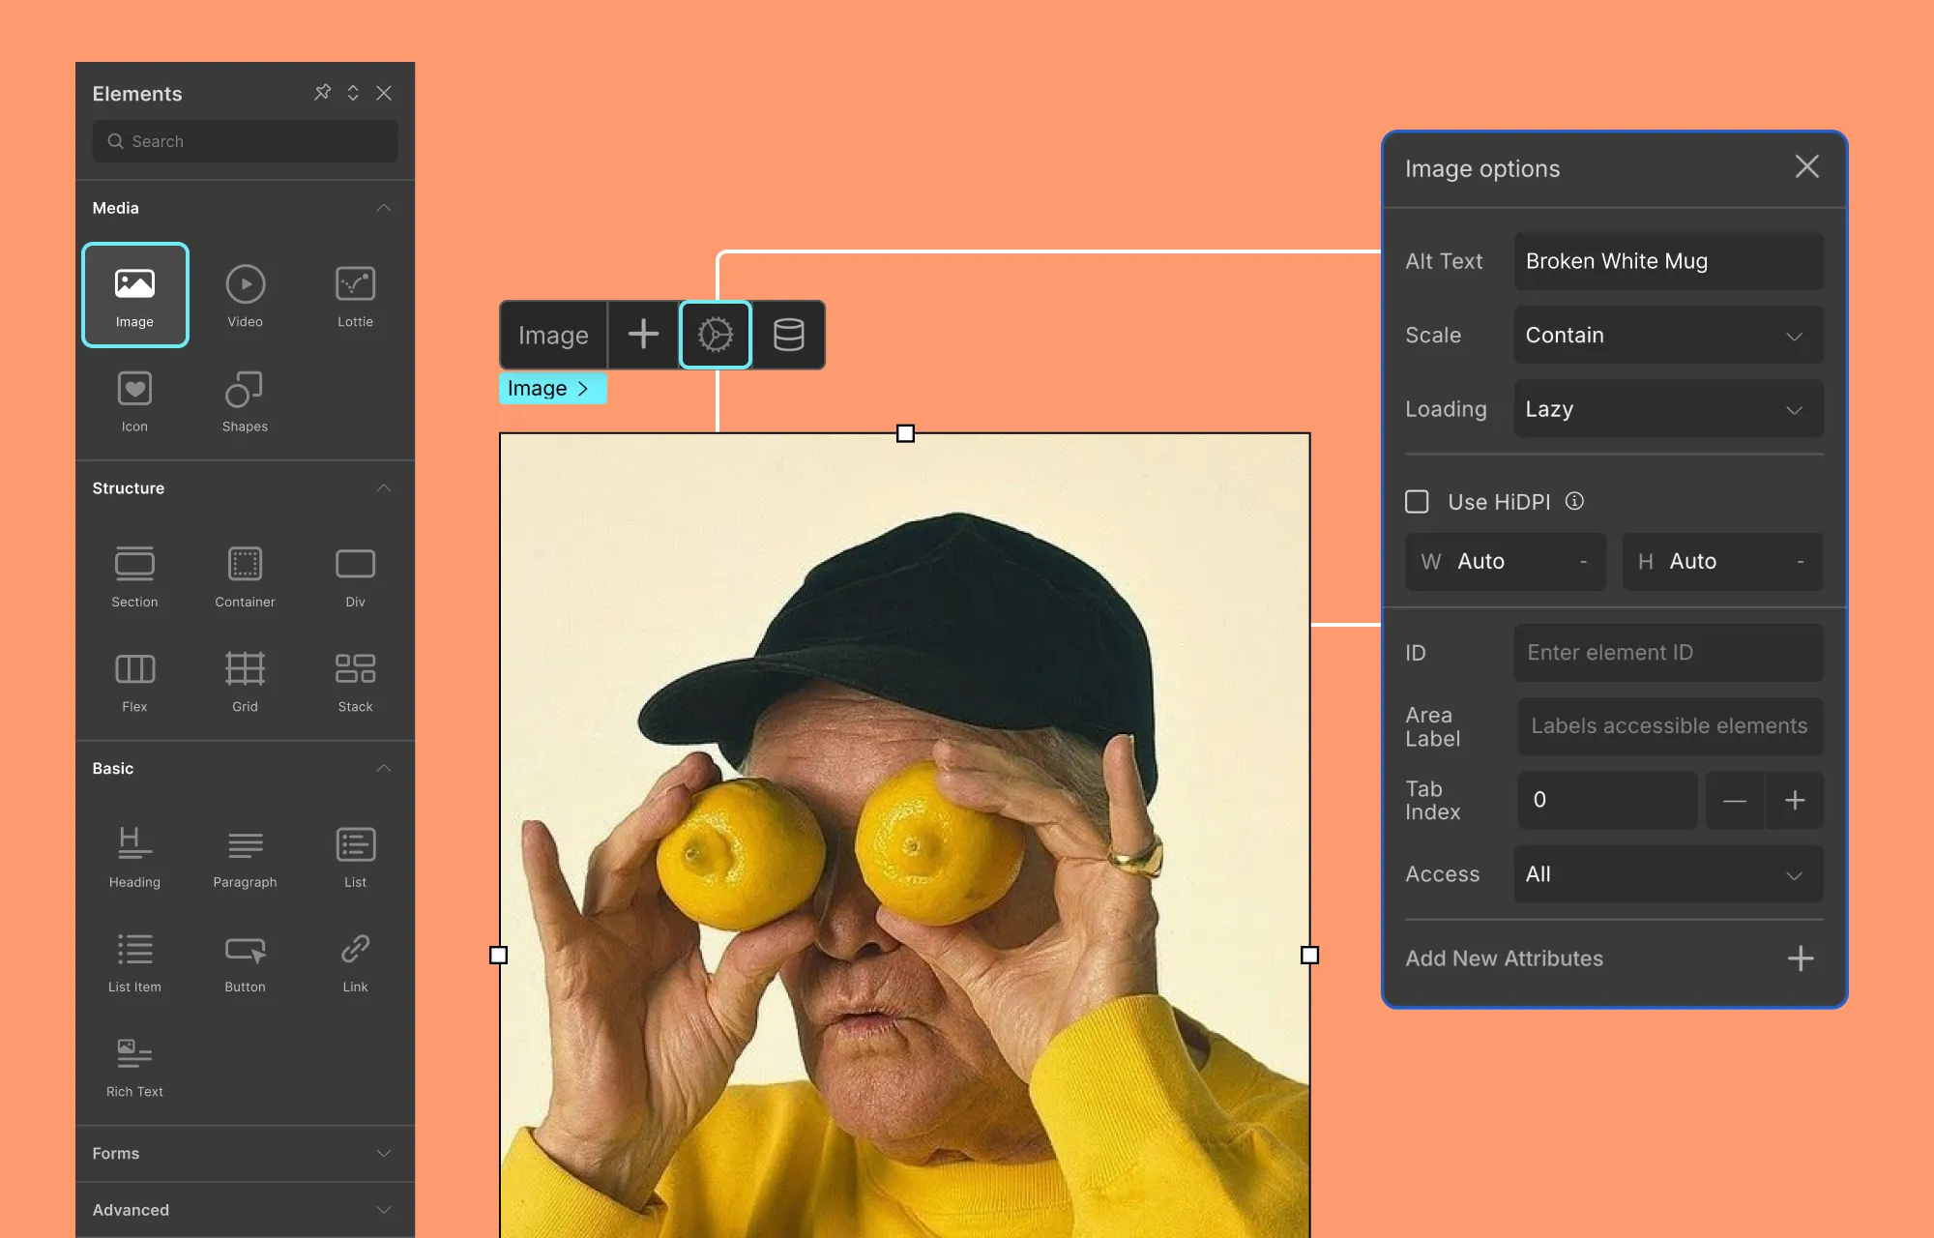Pin the Elements panel
1934x1238 pixels.
[323, 93]
